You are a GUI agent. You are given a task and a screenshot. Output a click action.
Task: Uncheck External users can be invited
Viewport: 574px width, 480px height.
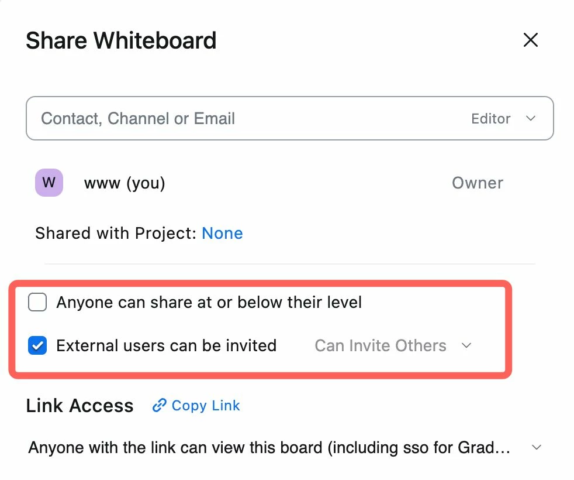coord(37,346)
